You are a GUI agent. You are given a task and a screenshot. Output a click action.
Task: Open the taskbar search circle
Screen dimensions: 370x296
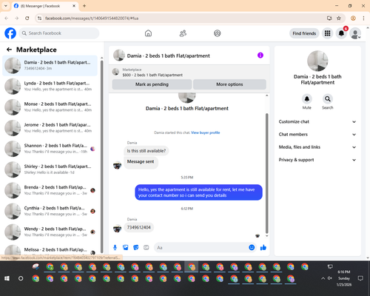pyautogui.click(x=21, y=278)
